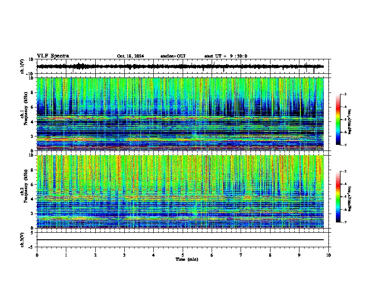
Task: Click the "8" kHz tick on ch.1 spectrogram
Action: pyautogui.click(x=32, y=93)
